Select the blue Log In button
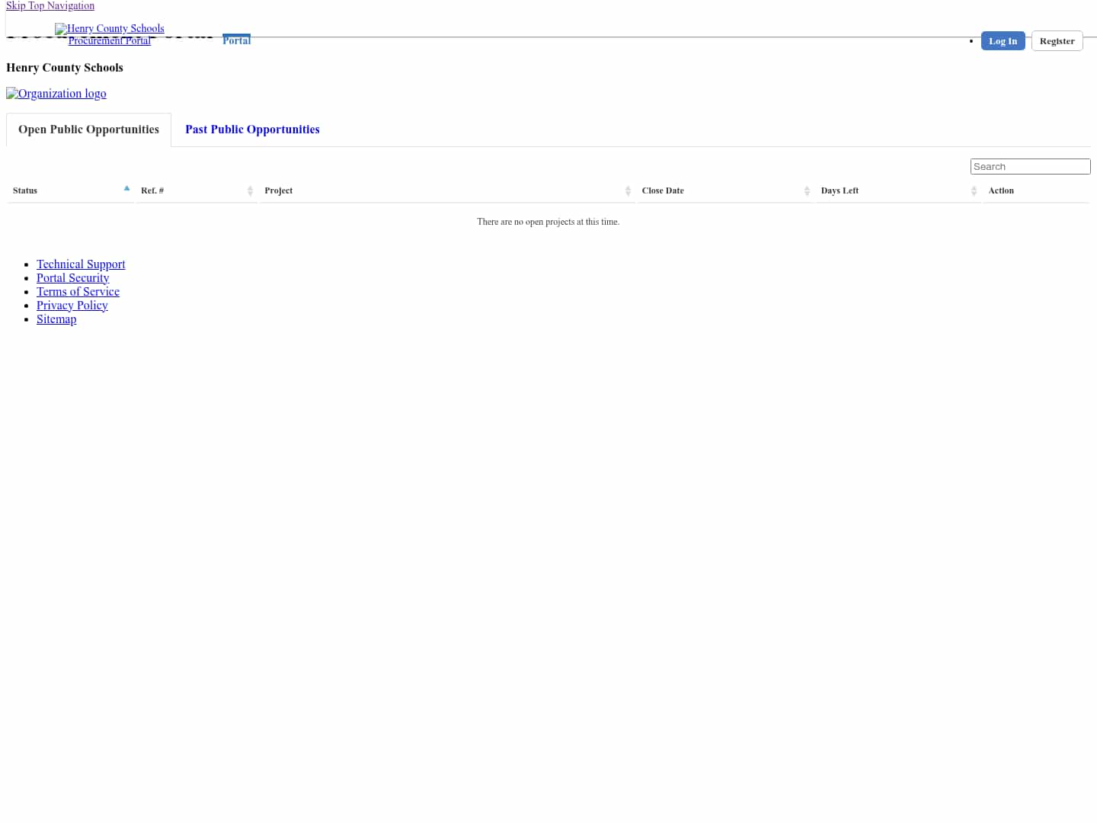This screenshot has height=823, width=1097. coord(1003,41)
